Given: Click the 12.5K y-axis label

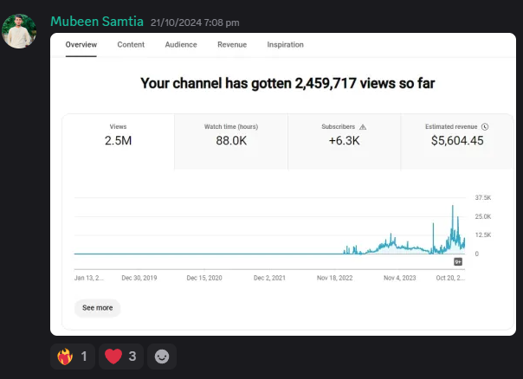Looking at the screenshot, I should [x=483, y=235].
